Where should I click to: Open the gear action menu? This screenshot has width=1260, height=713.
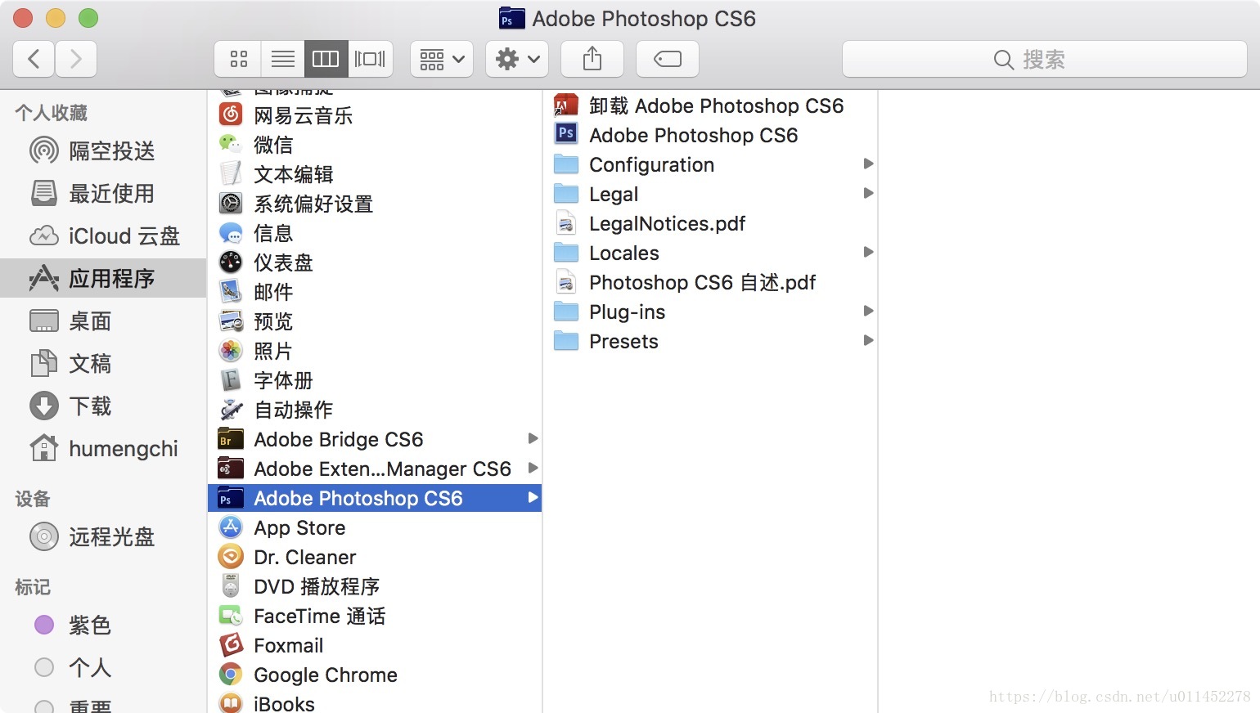click(517, 59)
